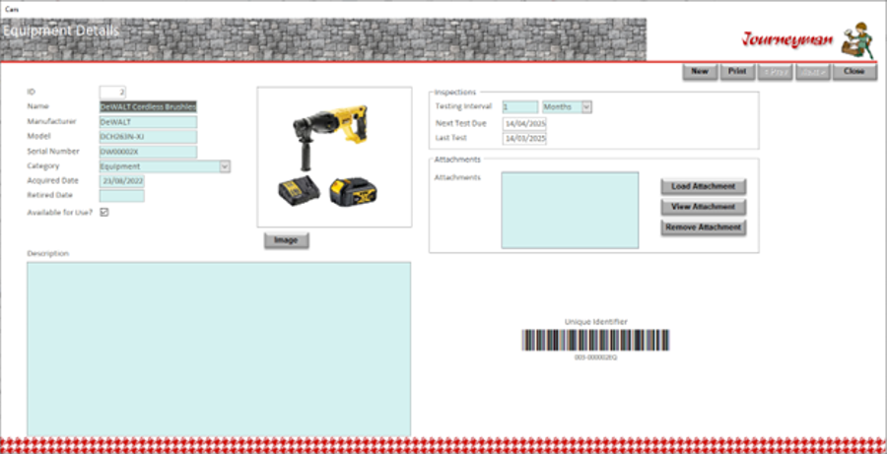Click Remove Attachment button
The width and height of the screenshot is (887, 454).
(703, 227)
